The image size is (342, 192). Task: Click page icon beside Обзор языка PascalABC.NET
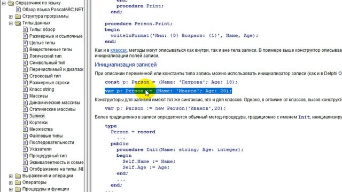(19, 10)
